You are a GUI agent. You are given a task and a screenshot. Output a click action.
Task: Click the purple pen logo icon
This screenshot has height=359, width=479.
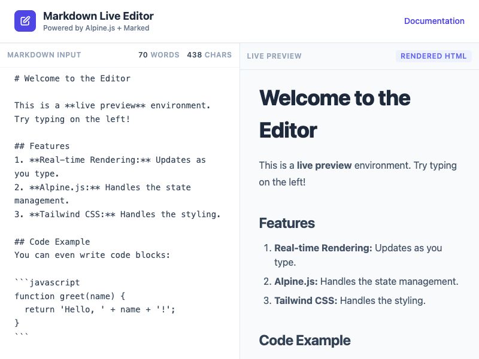[x=24, y=20]
